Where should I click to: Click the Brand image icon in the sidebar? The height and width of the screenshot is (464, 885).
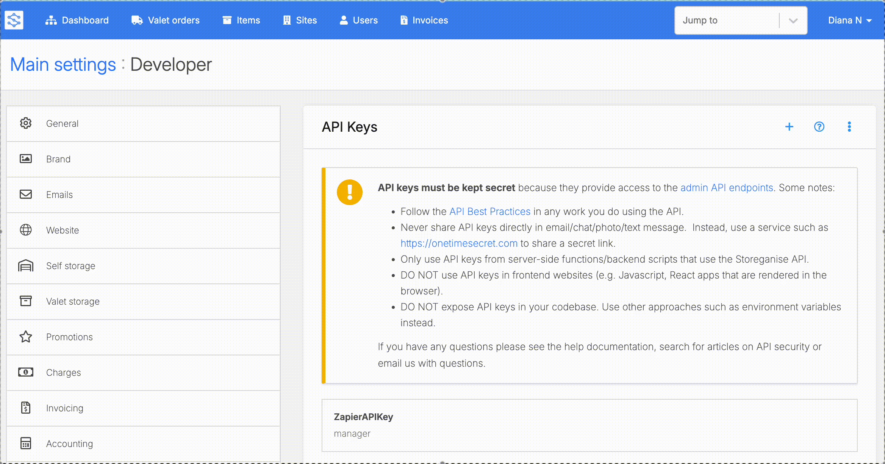pyautogui.click(x=26, y=159)
